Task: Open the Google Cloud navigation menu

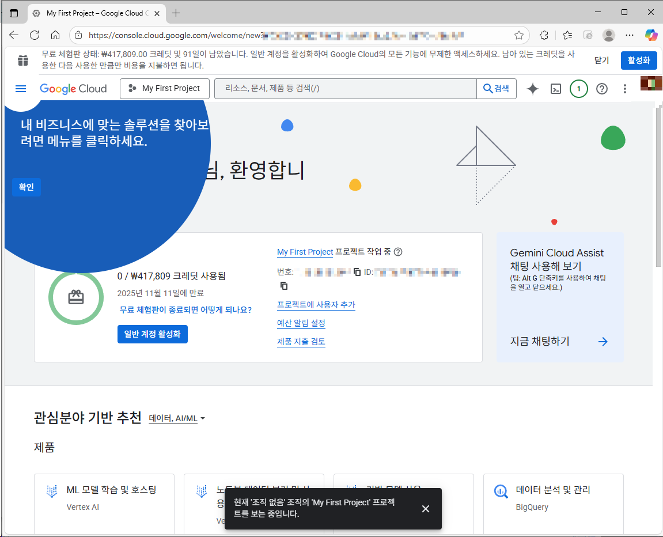Action: [x=20, y=88]
